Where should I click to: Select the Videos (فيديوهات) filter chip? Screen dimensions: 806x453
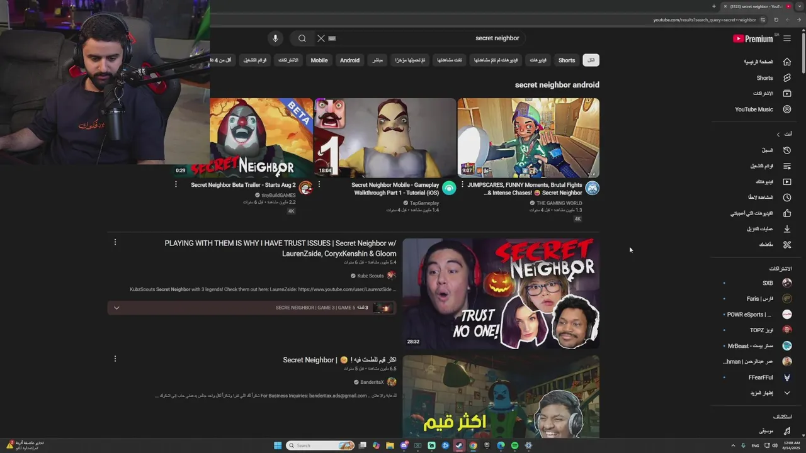[x=538, y=60]
